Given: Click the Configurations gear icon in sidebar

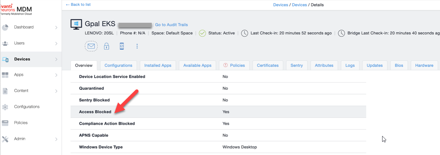Looking at the screenshot, I should point(5,107).
